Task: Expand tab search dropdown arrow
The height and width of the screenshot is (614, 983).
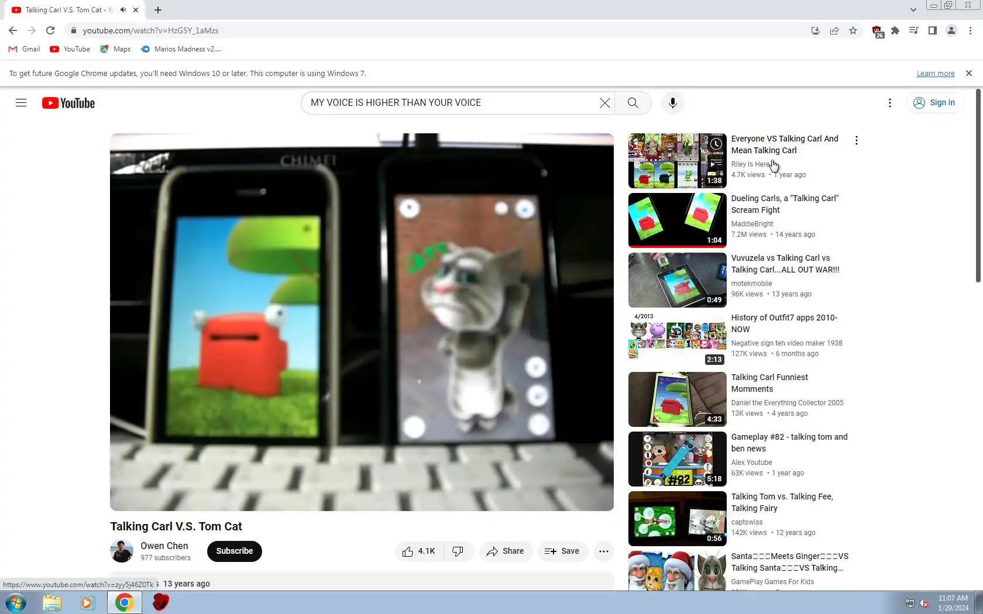Action: 913,10
